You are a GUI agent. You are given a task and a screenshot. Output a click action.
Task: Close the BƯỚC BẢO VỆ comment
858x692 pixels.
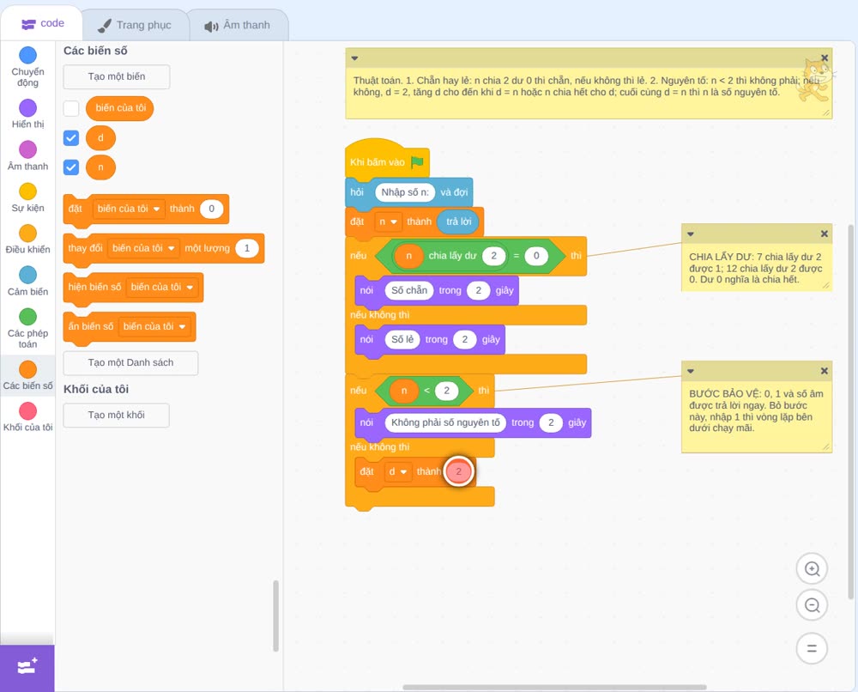point(824,371)
